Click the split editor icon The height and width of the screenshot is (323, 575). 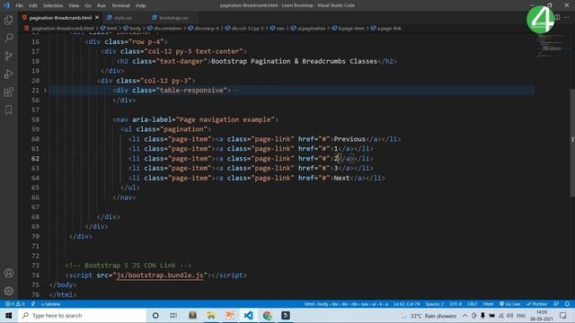point(557,17)
